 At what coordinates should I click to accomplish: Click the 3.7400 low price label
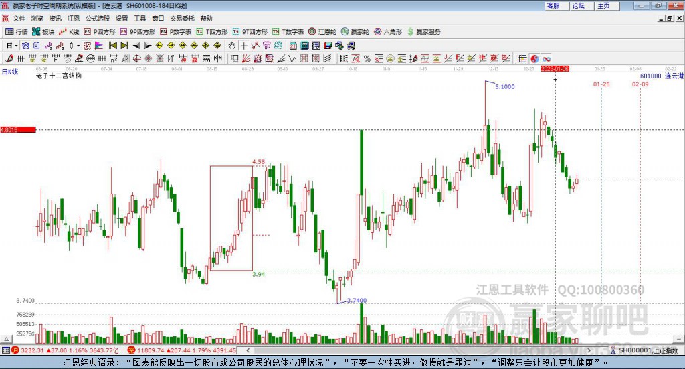tap(357, 301)
